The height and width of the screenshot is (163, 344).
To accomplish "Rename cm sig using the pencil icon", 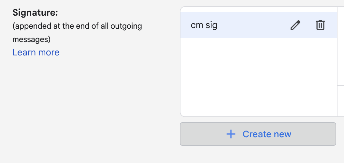I will (295, 25).
